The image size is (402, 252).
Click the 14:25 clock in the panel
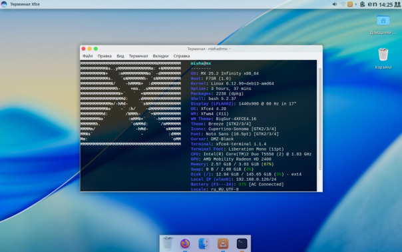(385, 5)
